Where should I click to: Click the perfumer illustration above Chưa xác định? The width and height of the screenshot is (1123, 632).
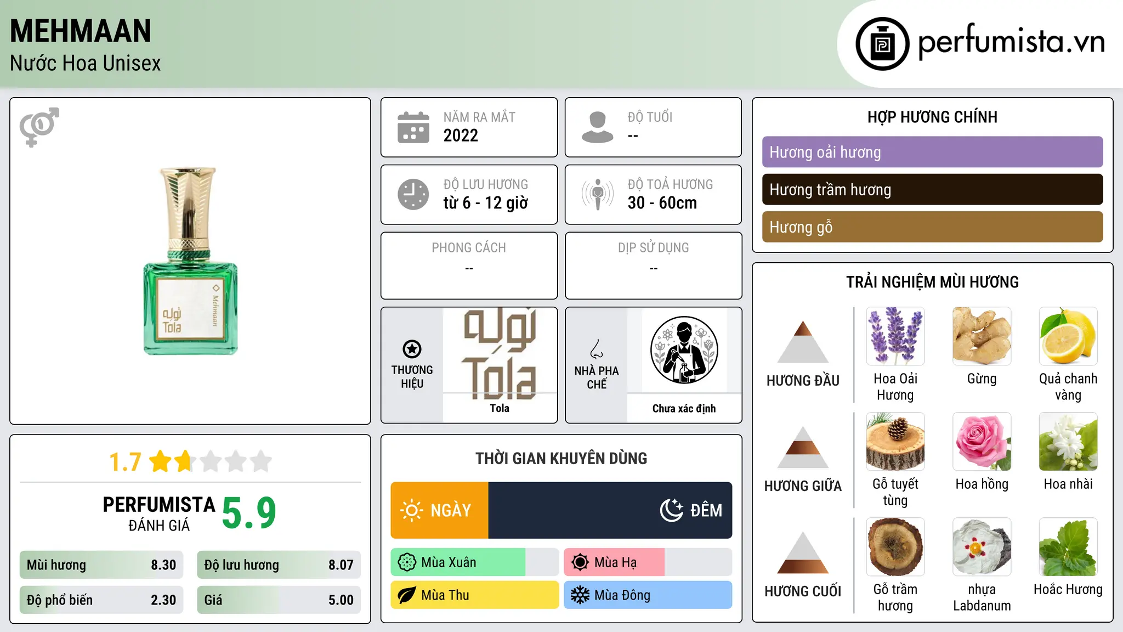pos(684,350)
